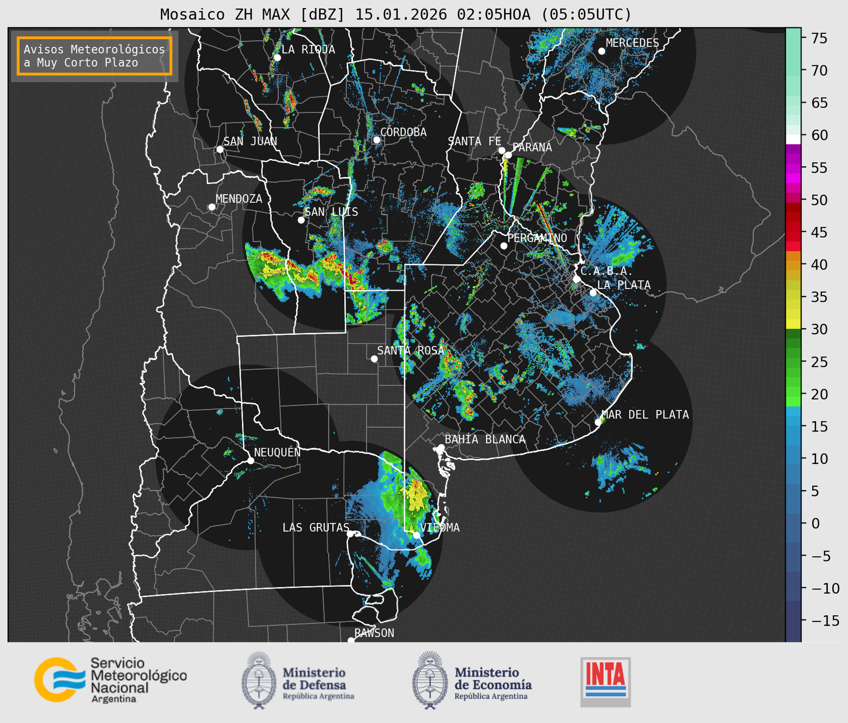Image resolution: width=848 pixels, height=723 pixels.
Task: Click the yellow 30 dBZ band on color scale
Action: tap(793, 324)
